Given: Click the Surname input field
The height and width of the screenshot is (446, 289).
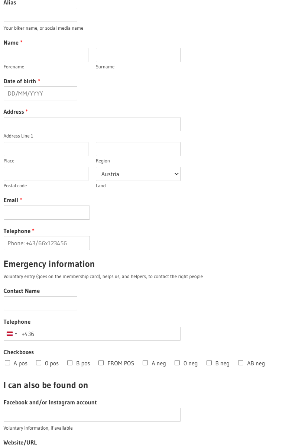Looking at the screenshot, I should (138, 55).
